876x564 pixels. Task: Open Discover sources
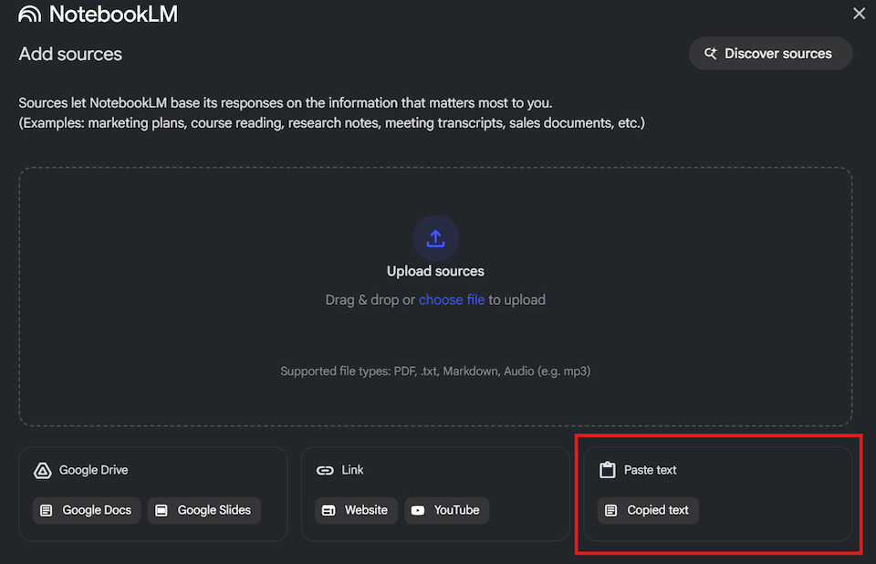click(x=770, y=54)
